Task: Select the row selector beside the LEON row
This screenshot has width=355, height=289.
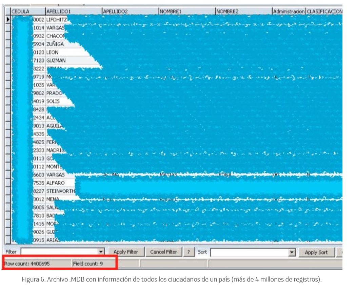Action: point(7,52)
